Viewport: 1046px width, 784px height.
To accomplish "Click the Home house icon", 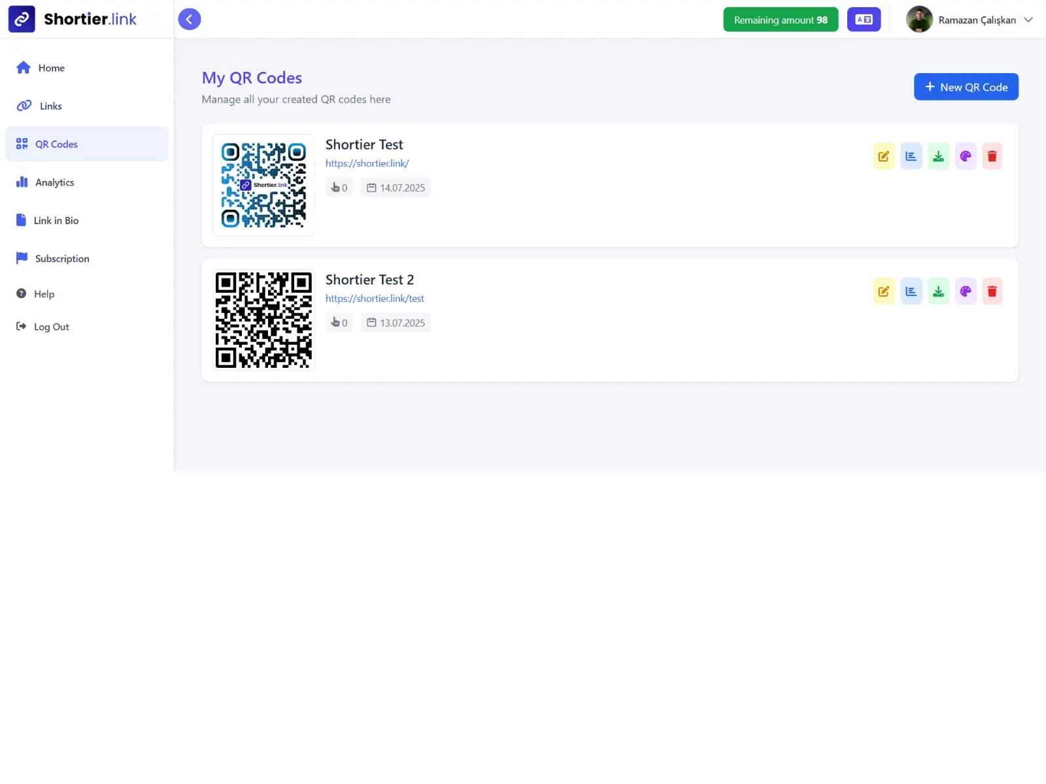I will (x=24, y=67).
